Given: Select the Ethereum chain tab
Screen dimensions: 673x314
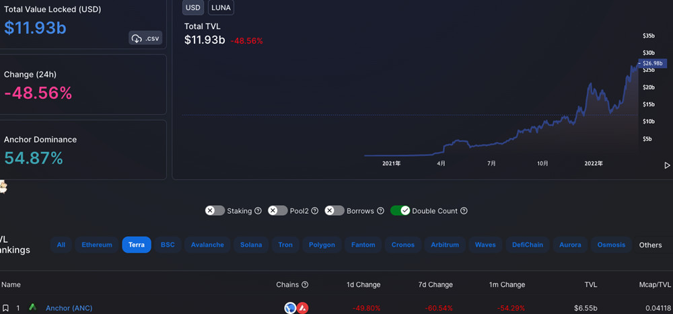Looking at the screenshot, I should tap(96, 245).
